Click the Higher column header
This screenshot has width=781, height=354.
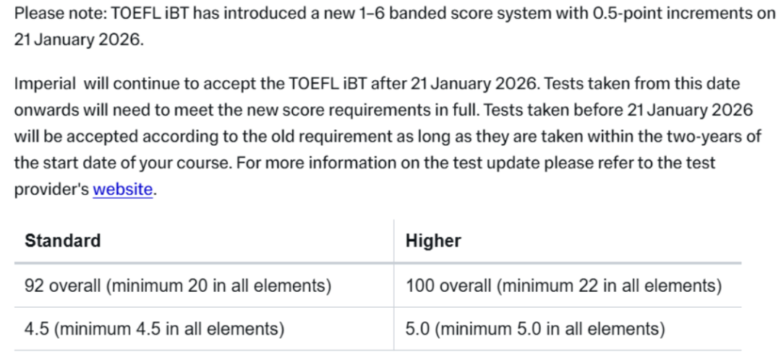point(433,241)
